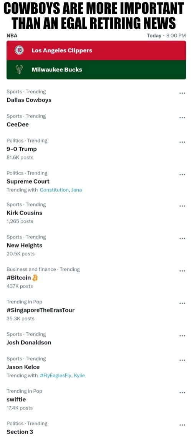The height and width of the screenshot is (438, 192).
Task: Open the Los Angeles Clippers game card
Action: 96,51
